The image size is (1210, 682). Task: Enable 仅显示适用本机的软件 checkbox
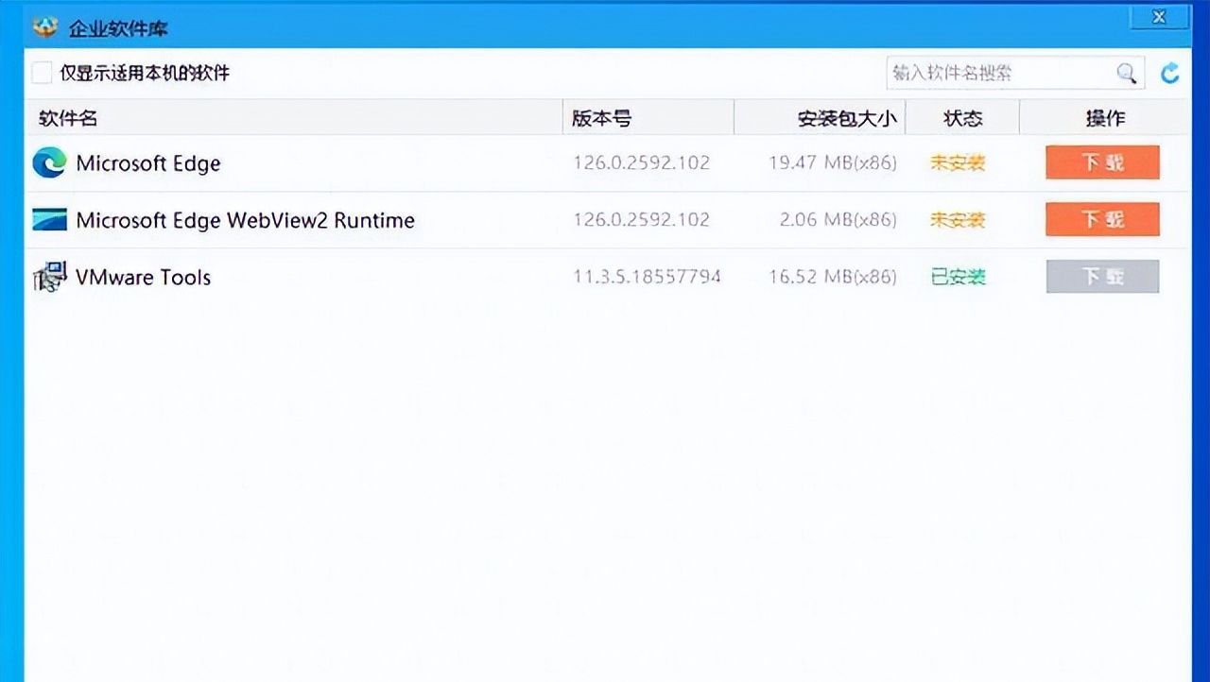click(x=42, y=73)
